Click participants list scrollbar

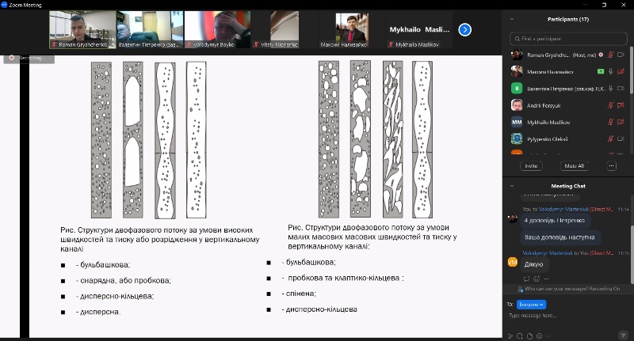[631, 70]
